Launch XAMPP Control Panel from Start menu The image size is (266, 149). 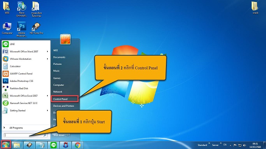(25, 74)
